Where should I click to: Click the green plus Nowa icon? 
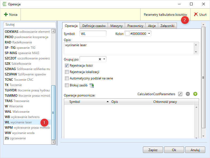[6, 15]
